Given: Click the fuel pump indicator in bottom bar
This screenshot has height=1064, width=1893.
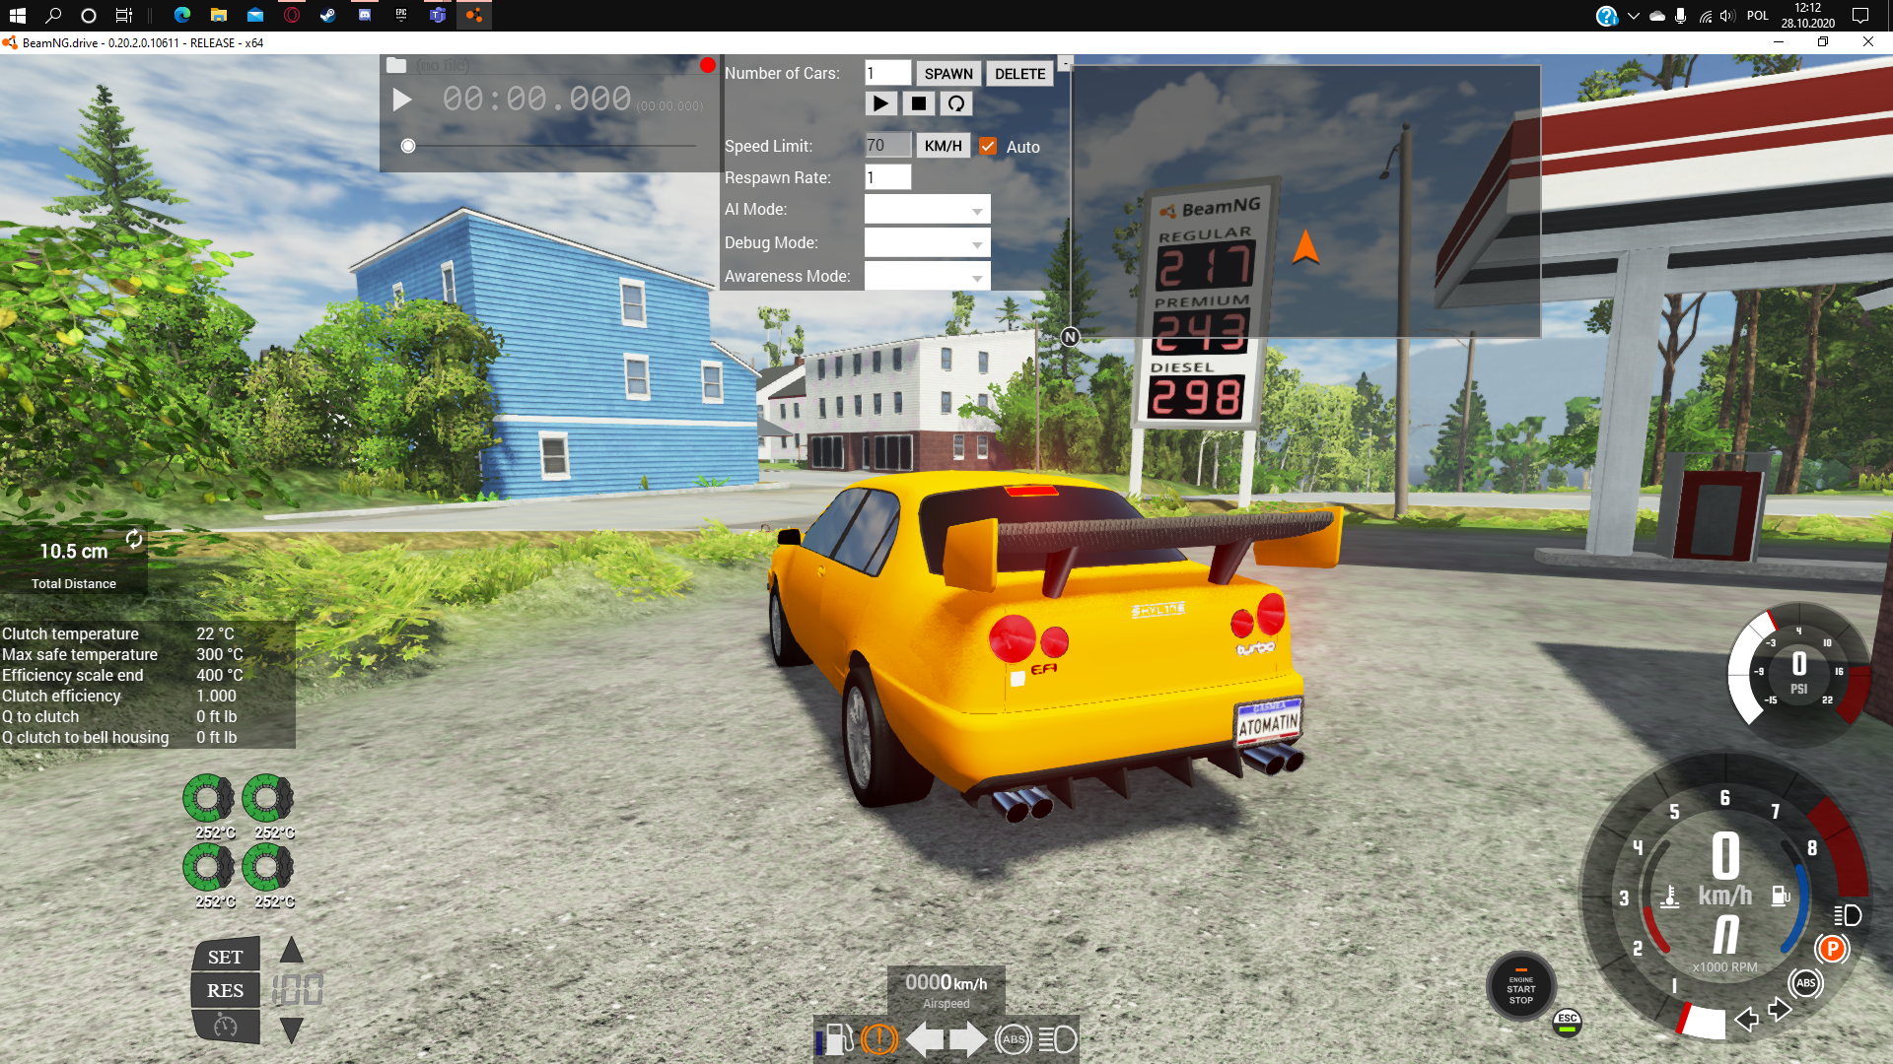Looking at the screenshot, I should pos(837,1038).
